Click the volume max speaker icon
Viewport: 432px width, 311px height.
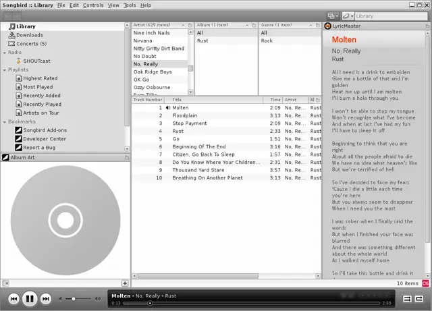97,299
